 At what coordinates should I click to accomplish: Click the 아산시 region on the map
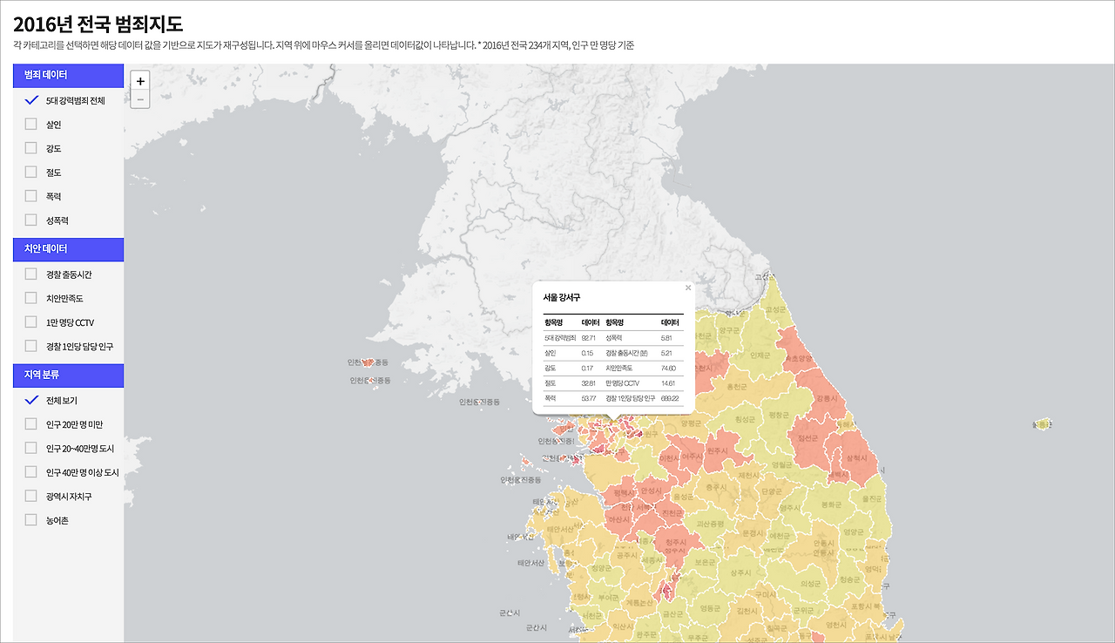tap(619, 519)
